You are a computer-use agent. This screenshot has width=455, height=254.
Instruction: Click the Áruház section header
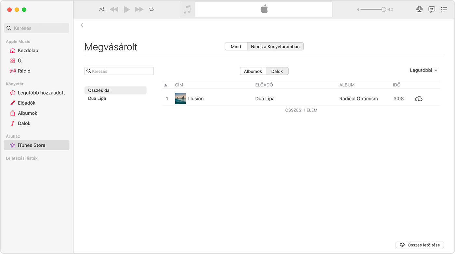pos(13,136)
